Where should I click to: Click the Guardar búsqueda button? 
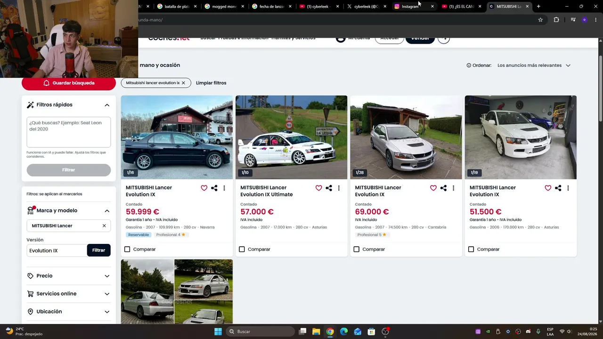coord(69,83)
